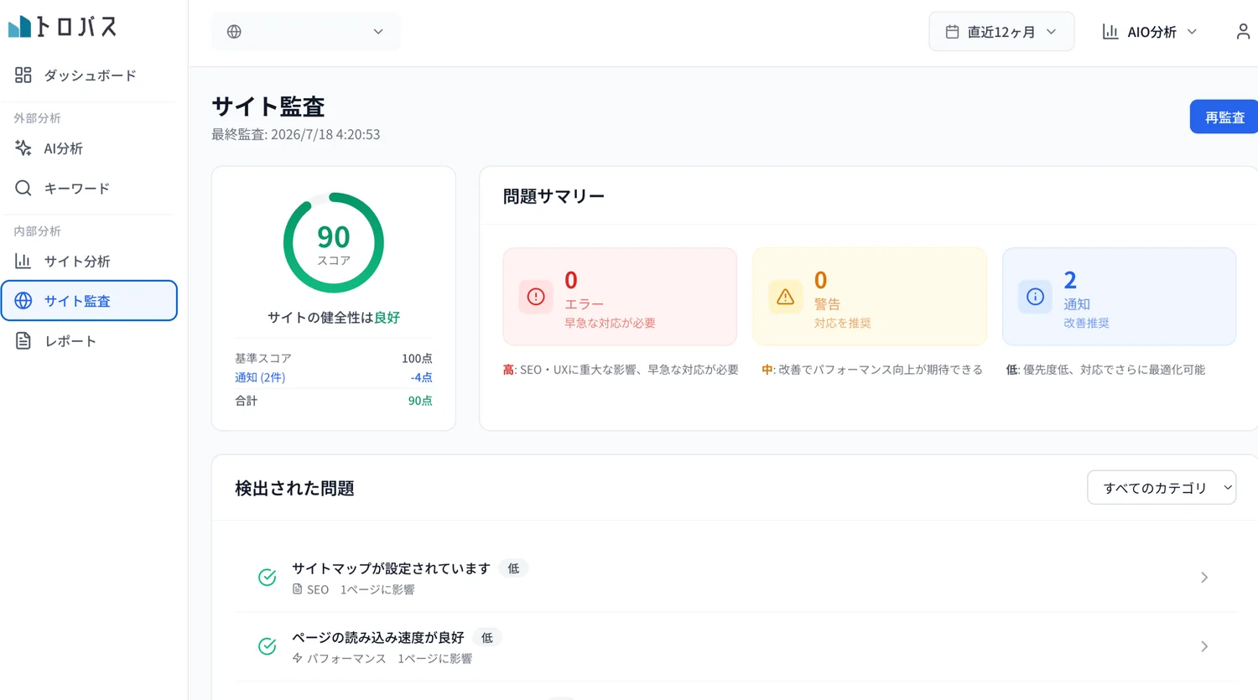Click the 90点 total score value
This screenshot has height=700, width=1258.
[x=420, y=401]
